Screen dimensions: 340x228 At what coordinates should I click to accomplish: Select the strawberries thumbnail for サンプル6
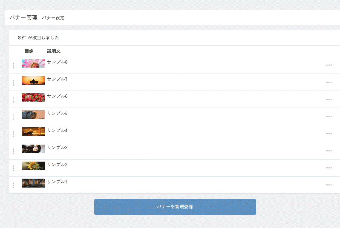pyautogui.click(x=33, y=97)
